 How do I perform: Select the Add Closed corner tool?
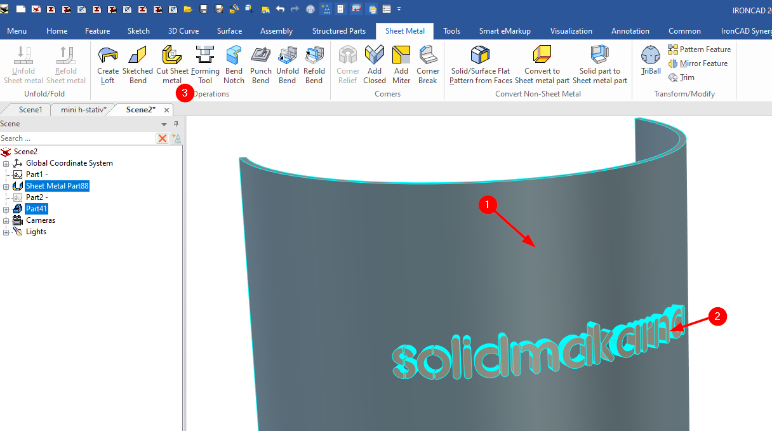pos(375,65)
